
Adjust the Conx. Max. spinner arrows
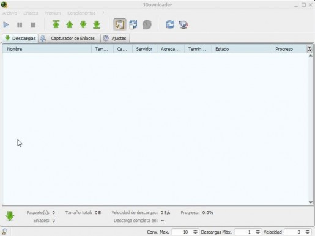(x=195, y=232)
